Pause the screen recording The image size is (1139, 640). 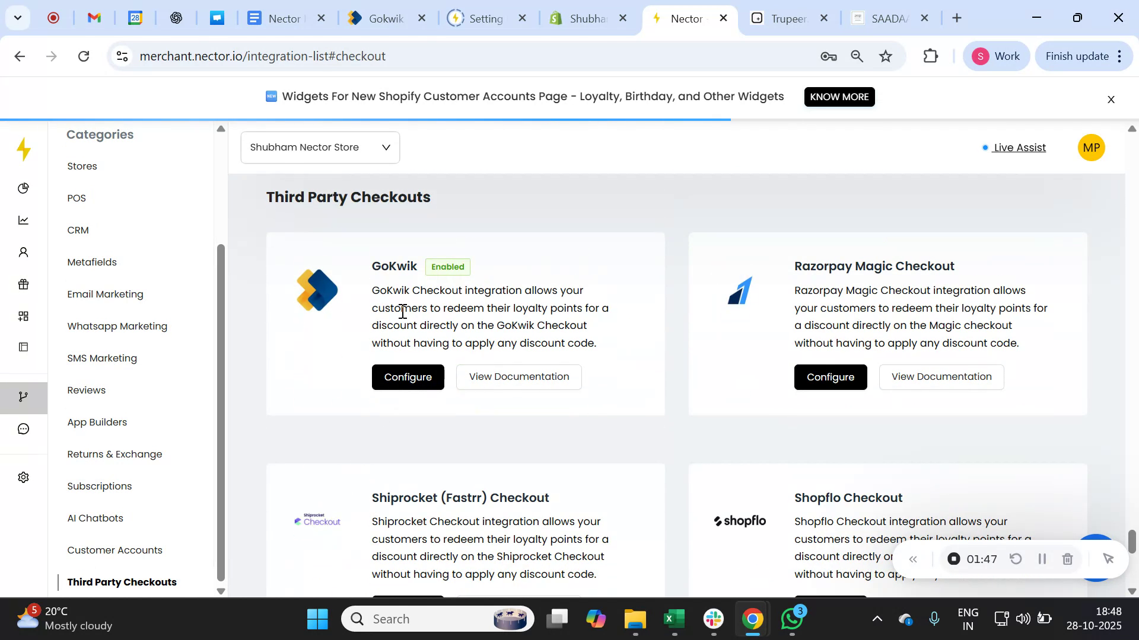tap(1041, 559)
